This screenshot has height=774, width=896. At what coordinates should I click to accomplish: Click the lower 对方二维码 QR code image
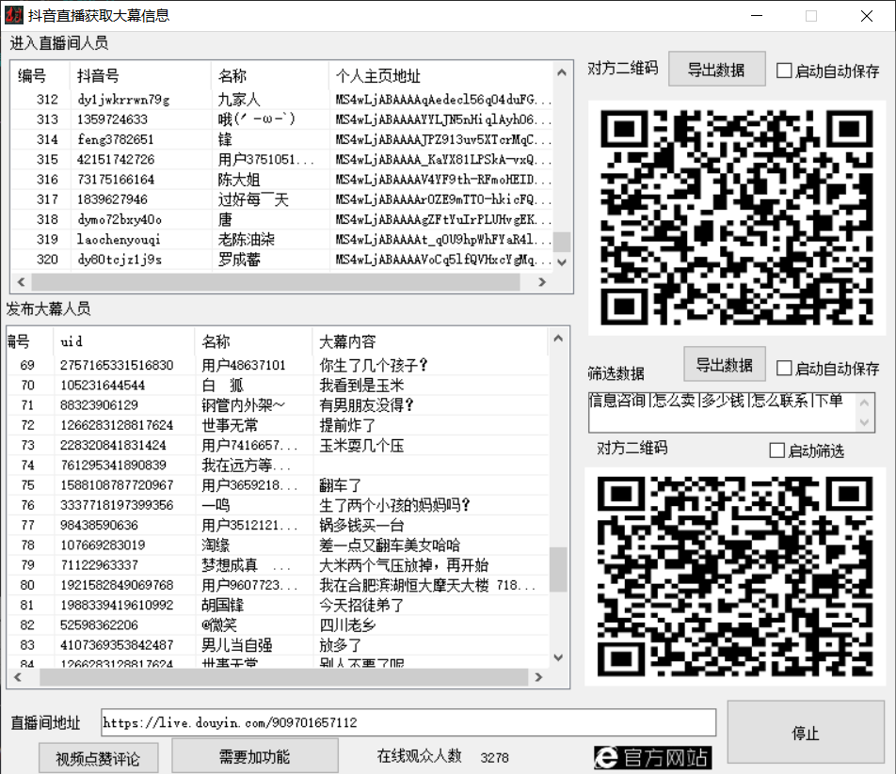[735, 577]
